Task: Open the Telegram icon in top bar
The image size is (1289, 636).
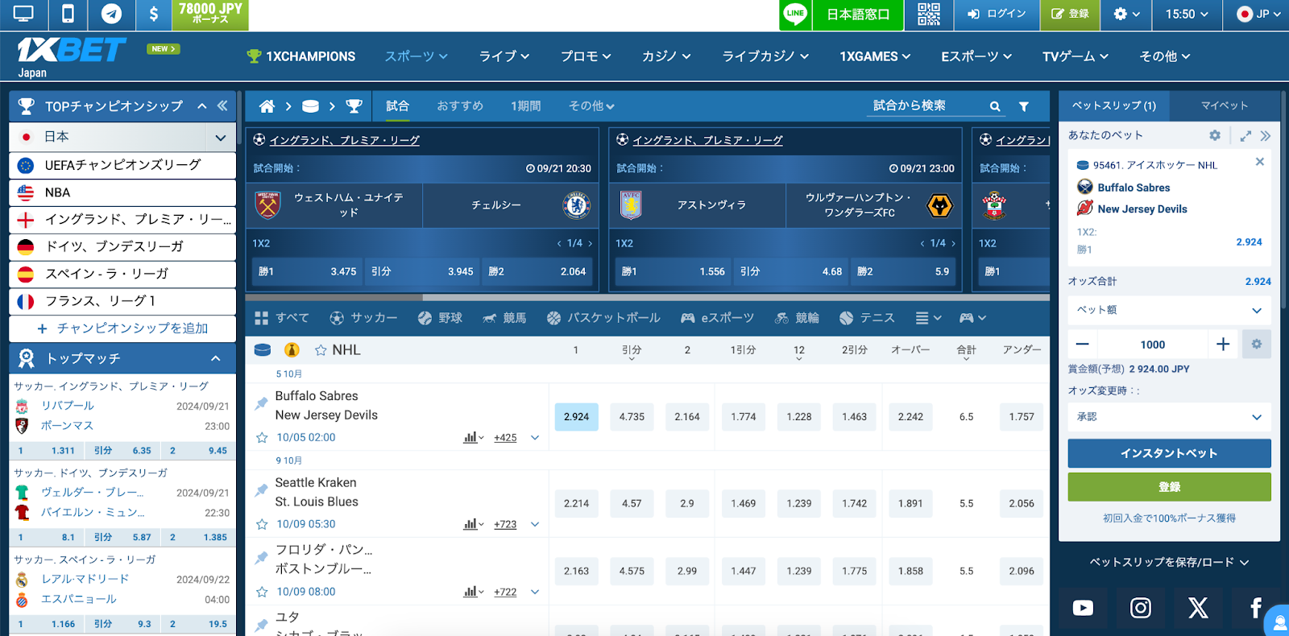Action: [x=111, y=14]
